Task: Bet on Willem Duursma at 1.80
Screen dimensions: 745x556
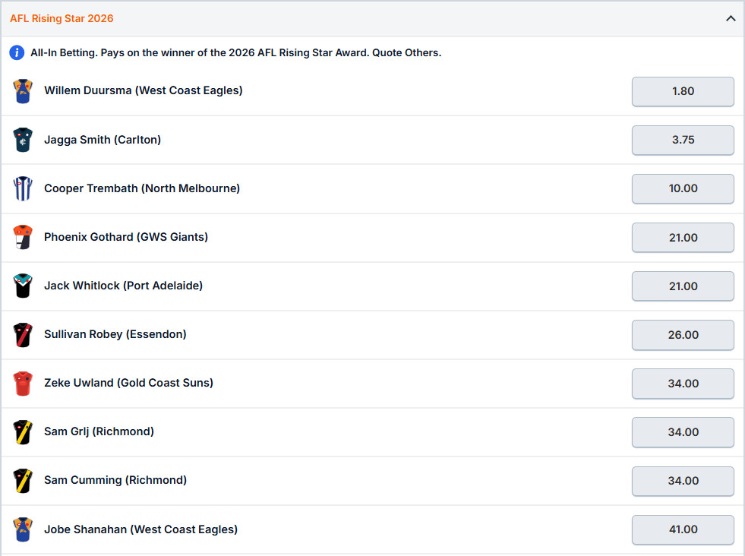Action: pos(683,91)
